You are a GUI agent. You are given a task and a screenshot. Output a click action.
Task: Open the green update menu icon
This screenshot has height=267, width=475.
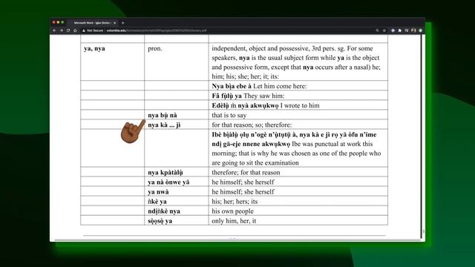point(421,30)
